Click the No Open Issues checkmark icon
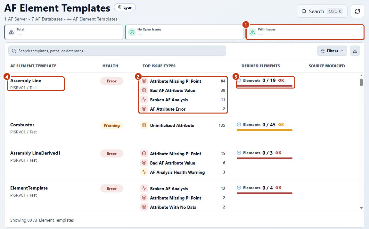The image size is (369, 229). pos(132,32)
